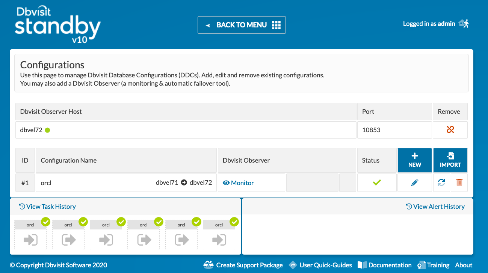Open the Documentation link

(384, 265)
